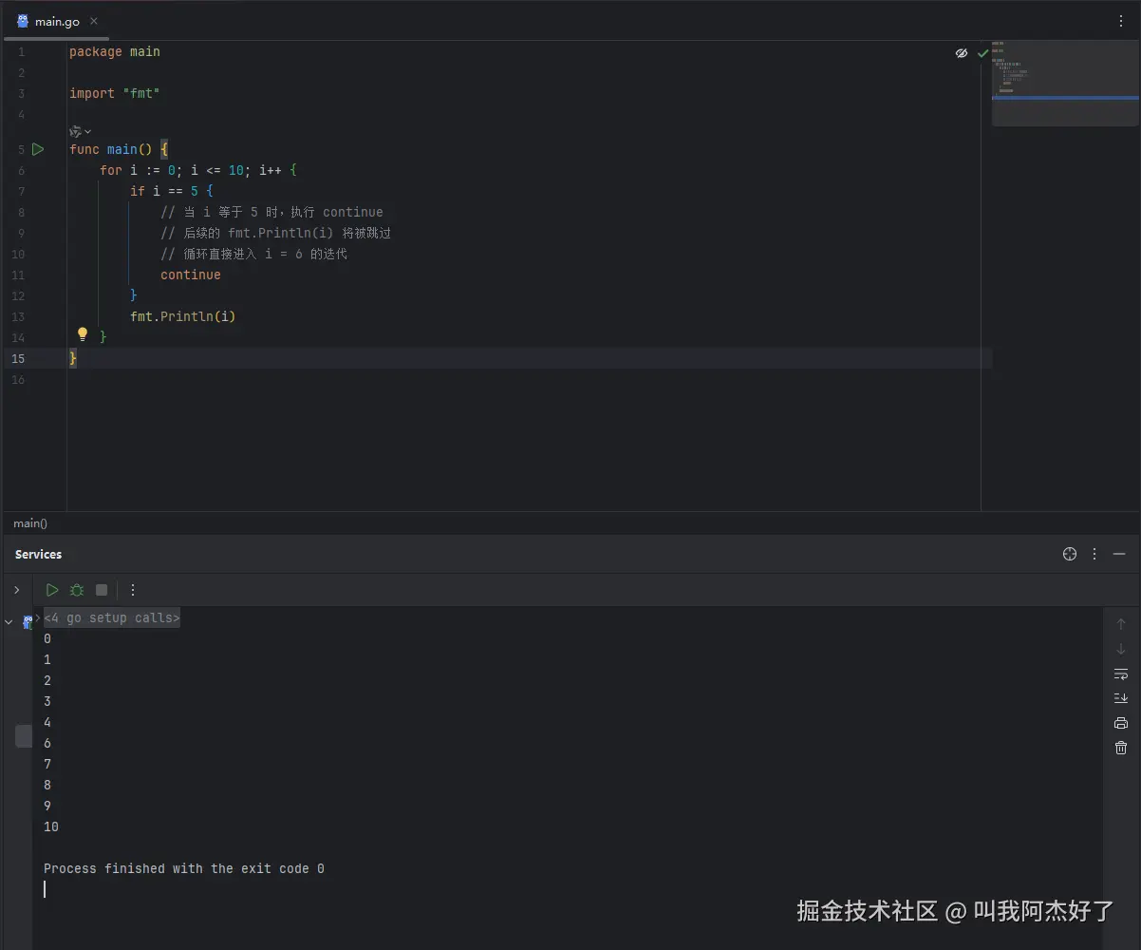Click 'package main' on line 1
Screen dimensions: 1141x950
coord(115,51)
